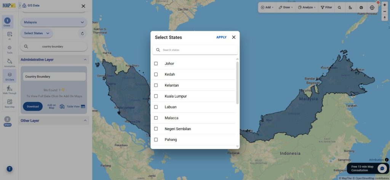Close the Select States dialog
The image size is (390, 180).
click(233, 37)
